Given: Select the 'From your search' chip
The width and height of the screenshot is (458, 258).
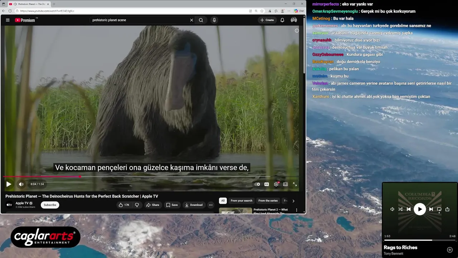Looking at the screenshot, I should pos(242,201).
